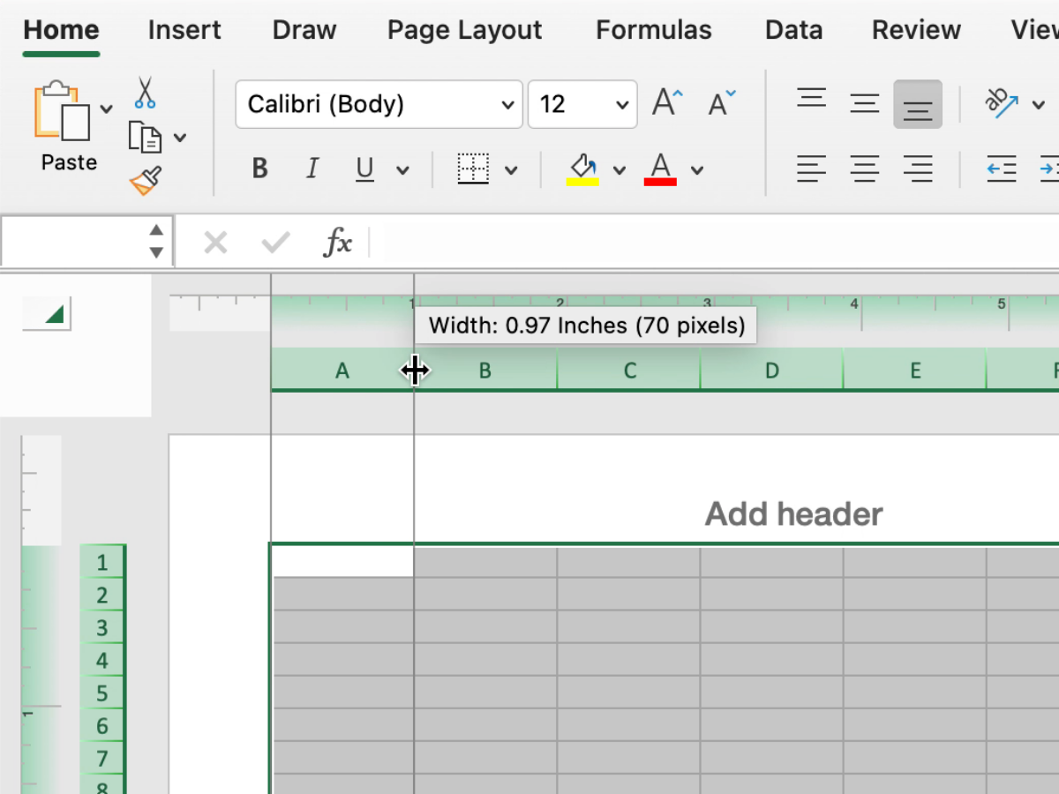1059x794 pixels.
Task: Open the Page Layout tab
Action: tap(464, 30)
